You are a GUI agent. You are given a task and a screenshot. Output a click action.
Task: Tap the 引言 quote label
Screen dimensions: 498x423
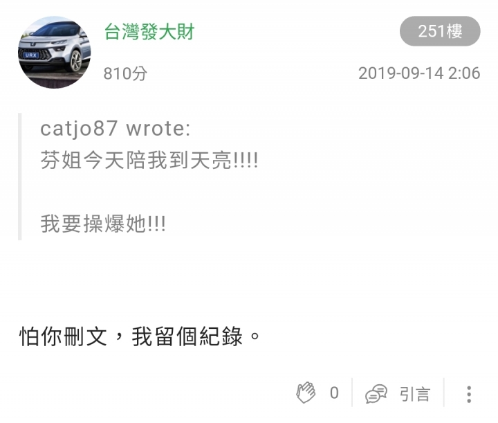(415, 394)
